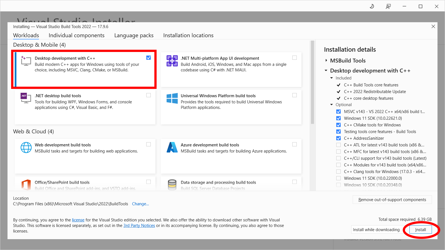
Task: Toggle the dark theme moon icon
Action: coord(372,6)
